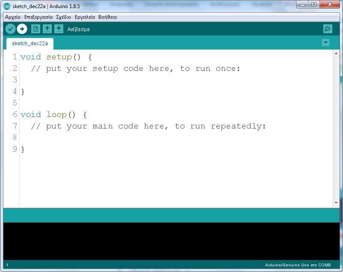
Task: Click the 'void loop() {' code line
Action: tap(53, 115)
